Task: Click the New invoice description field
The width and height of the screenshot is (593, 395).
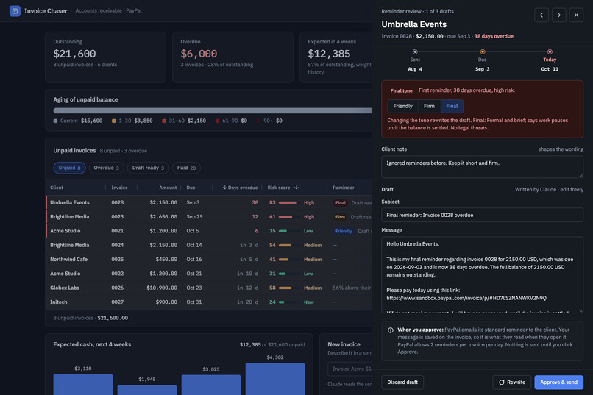Action: [x=349, y=369]
